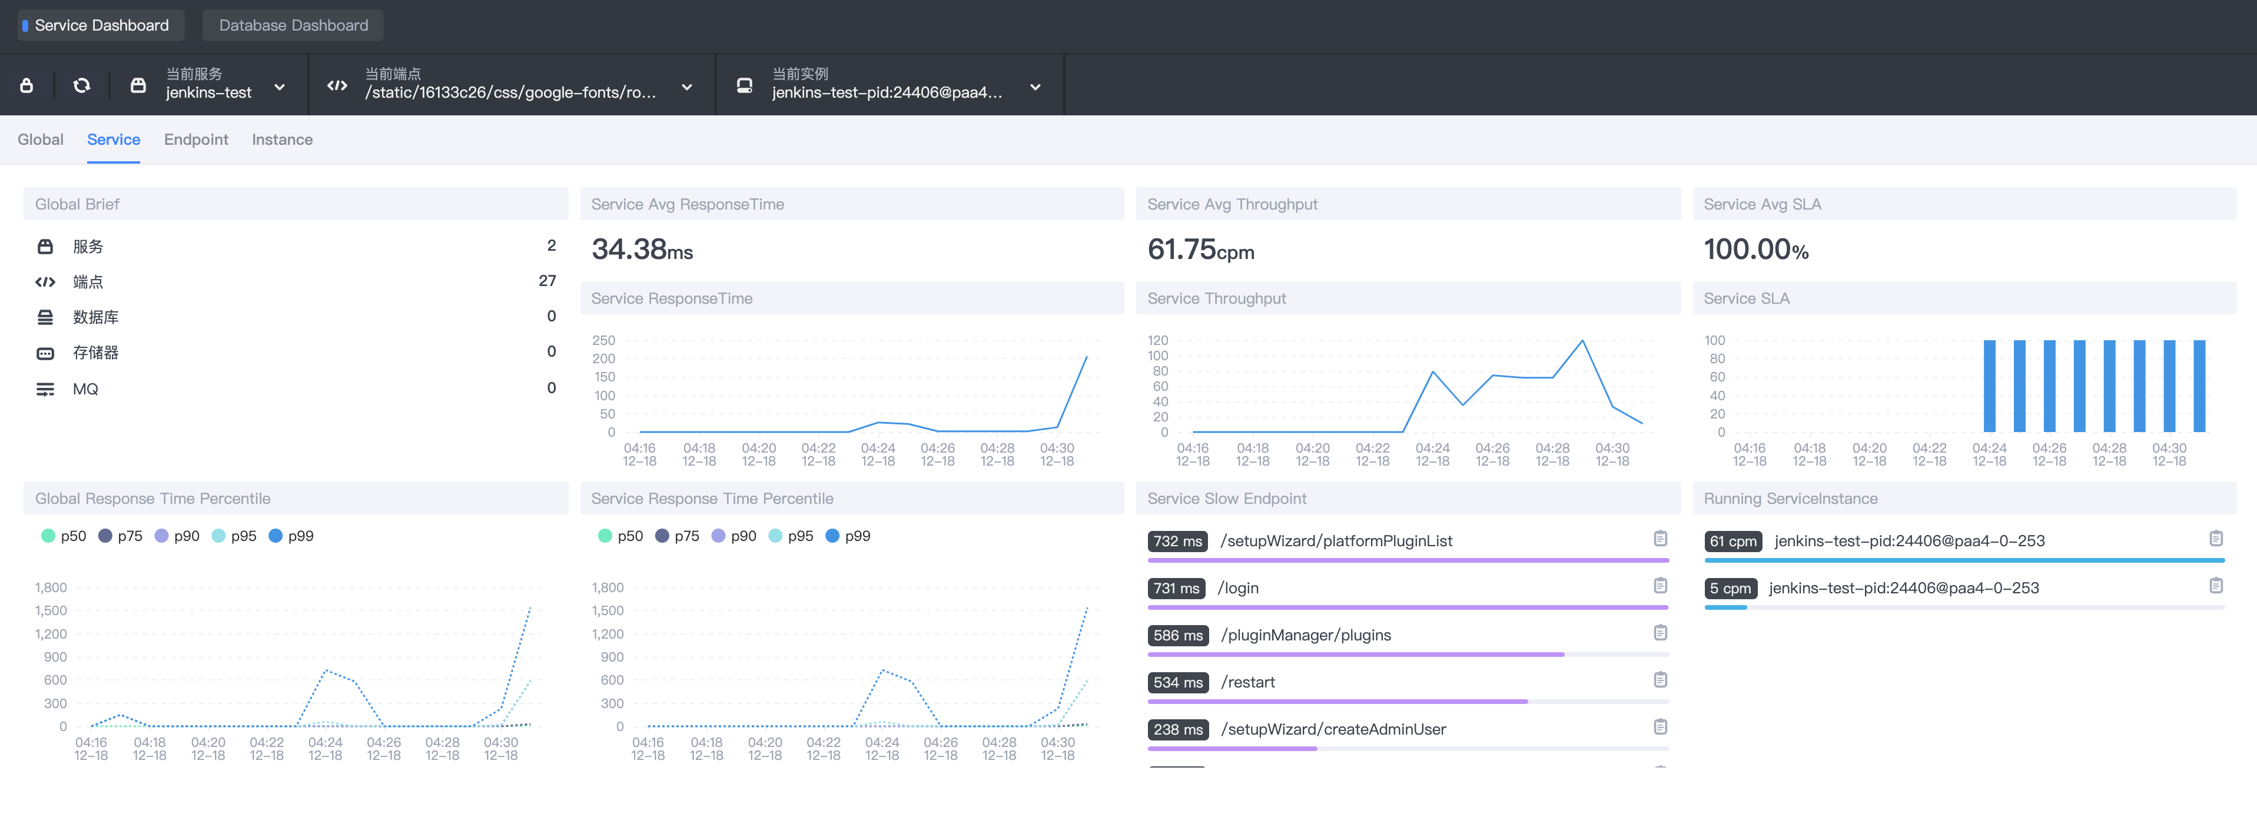The image size is (2257, 817).
Task: Click the 61.75cpm average throughput value
Action: coord(1200,250)
